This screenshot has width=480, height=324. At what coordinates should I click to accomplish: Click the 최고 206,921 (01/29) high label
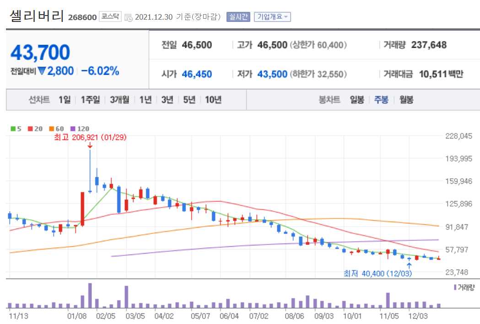coord(90,137)
